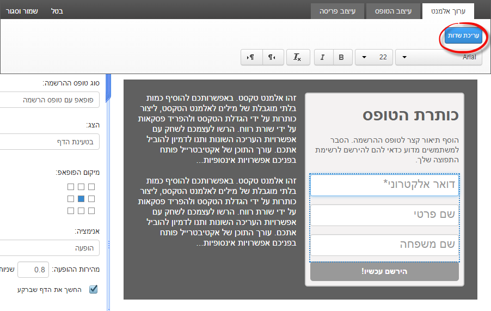Open the font size 22 dropdown
This screenshot has width=491, height=311.
point(373,57)
